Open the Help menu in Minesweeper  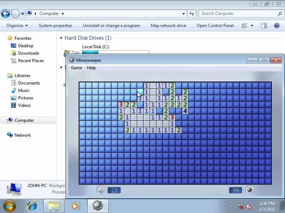coord(91,68)
